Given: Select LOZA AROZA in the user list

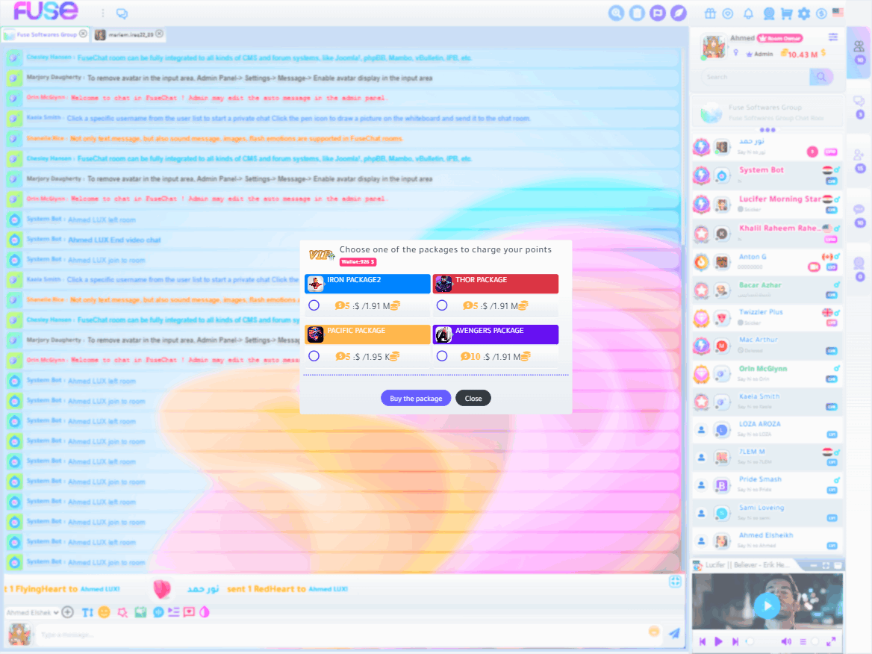Looking at the screenshot, I should [767, 429].
